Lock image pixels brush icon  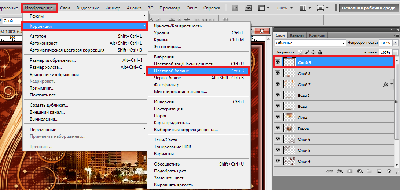(x=307, y=52)
